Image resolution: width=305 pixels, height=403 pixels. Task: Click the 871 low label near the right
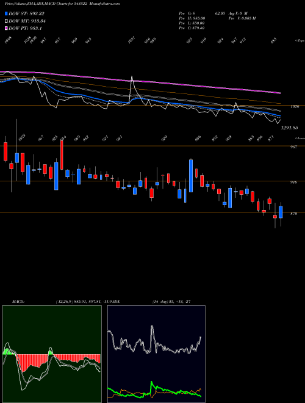271,138
